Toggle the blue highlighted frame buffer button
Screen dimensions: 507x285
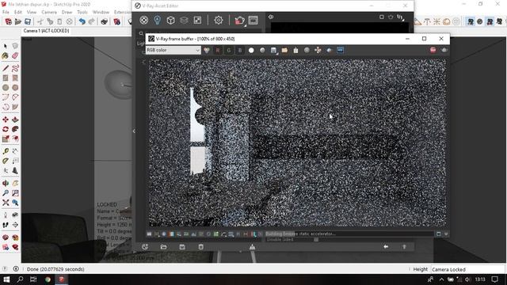pyautogui.click(x=340, y=50)
